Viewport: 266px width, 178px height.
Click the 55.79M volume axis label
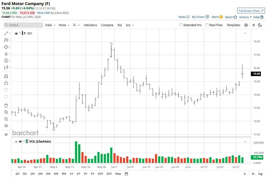[x=257, y=157]
